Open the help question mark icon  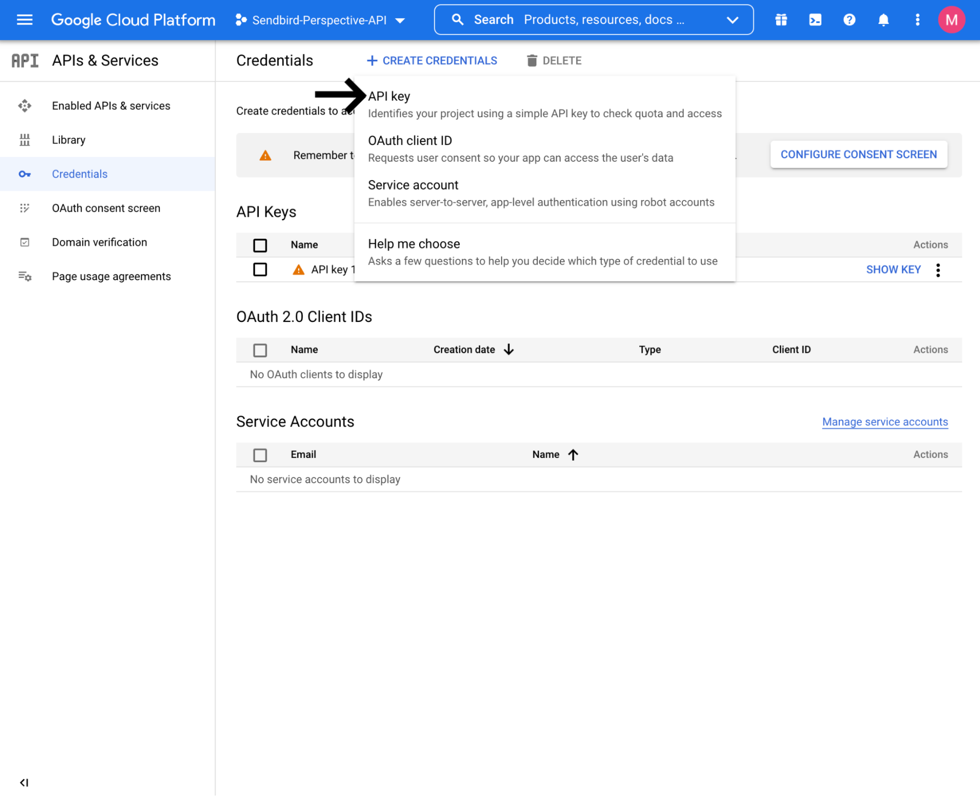(849, 20)
